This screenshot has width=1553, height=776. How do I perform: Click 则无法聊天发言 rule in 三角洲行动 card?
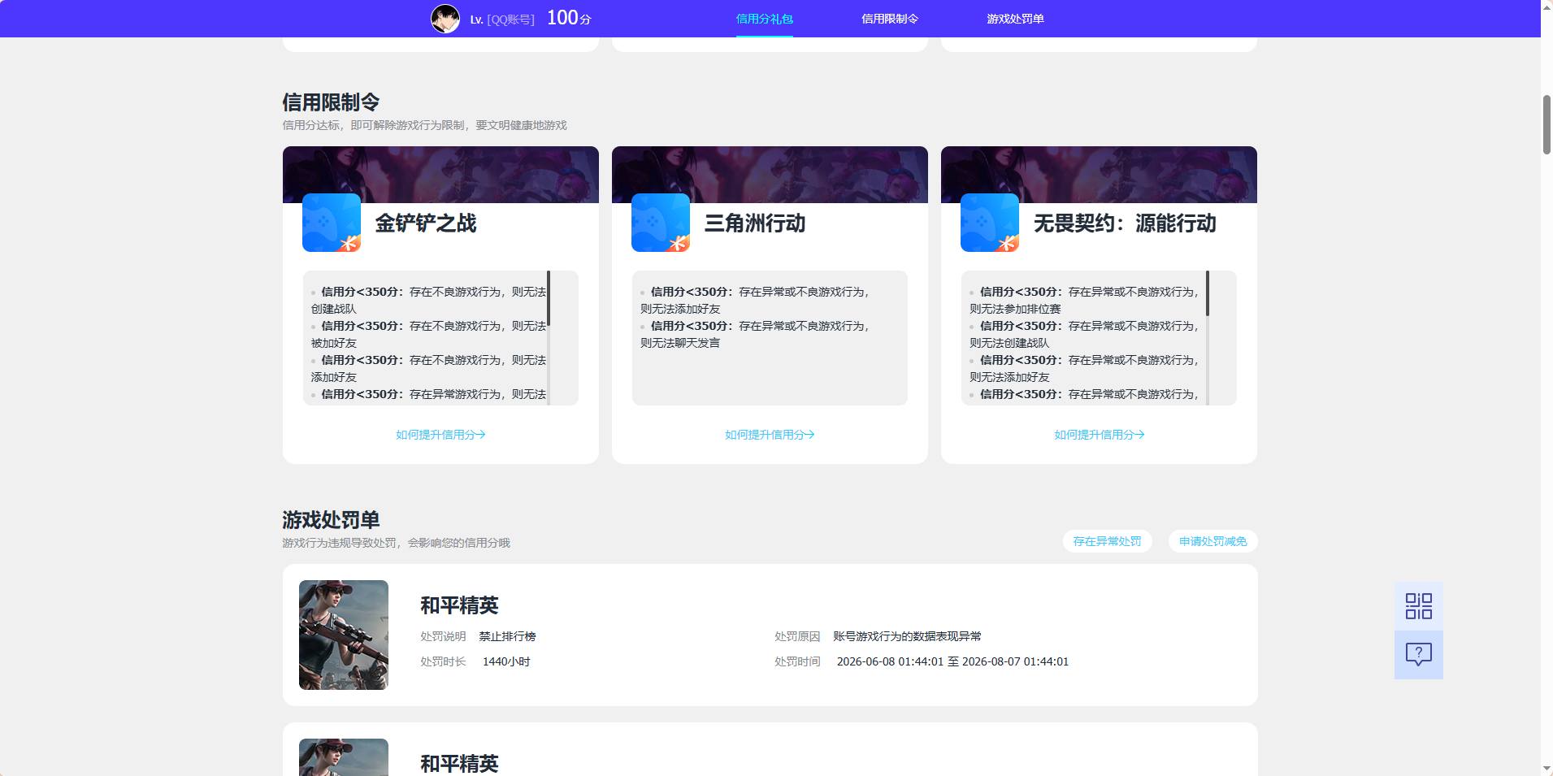pos(680,343)
